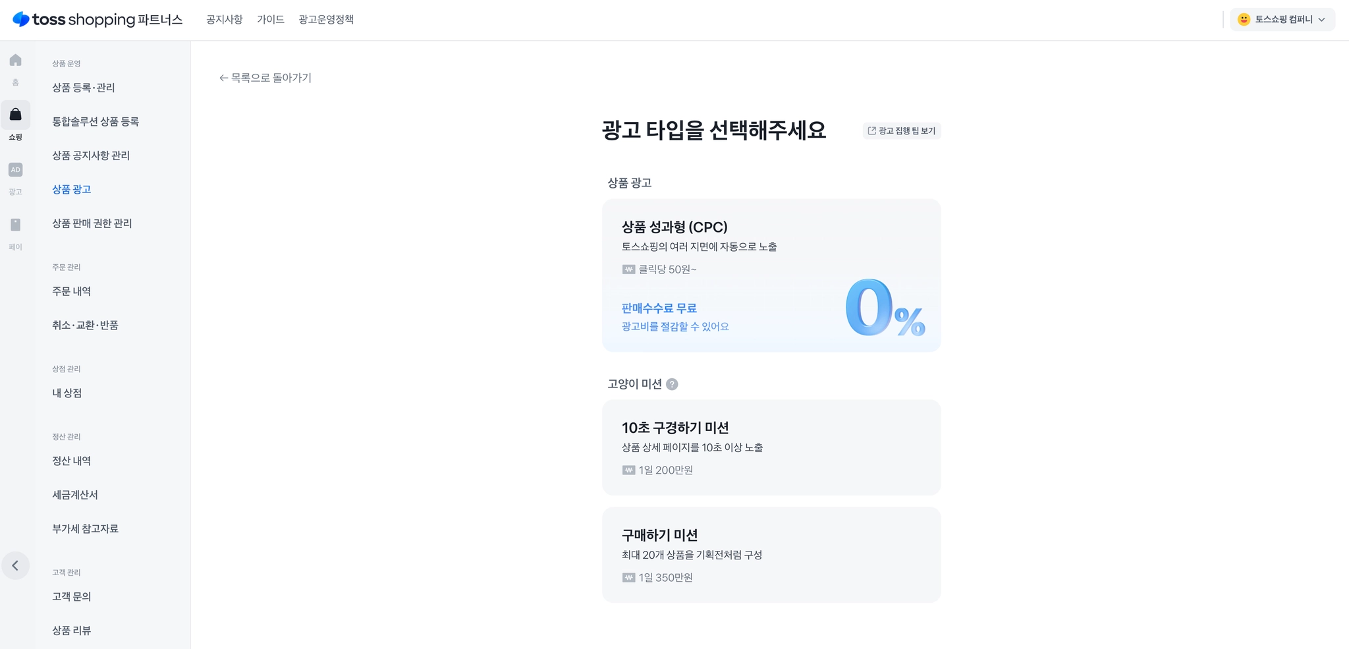Open the Pay icon in sidebar
This screenshot has width=1349, height=649.
(15, 225)
